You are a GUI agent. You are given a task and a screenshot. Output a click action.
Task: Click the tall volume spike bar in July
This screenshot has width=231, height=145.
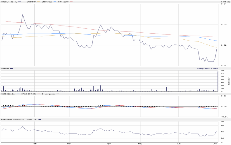[x=217, y=81]
